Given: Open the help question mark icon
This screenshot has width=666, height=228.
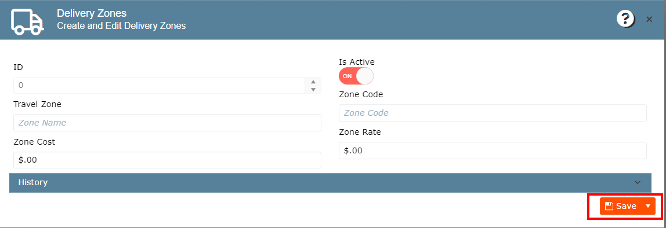Looking at the screenshot, I should tap(625, 19).
